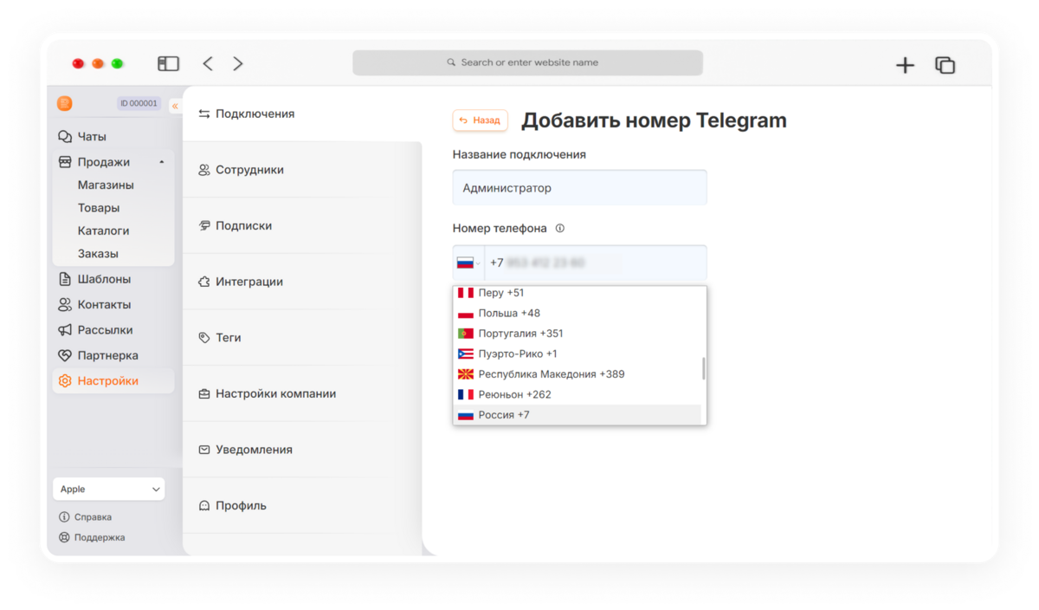Select Россия +7 from country list
The height and width of the screenshot is (610, 1039).
pos(577,415)
